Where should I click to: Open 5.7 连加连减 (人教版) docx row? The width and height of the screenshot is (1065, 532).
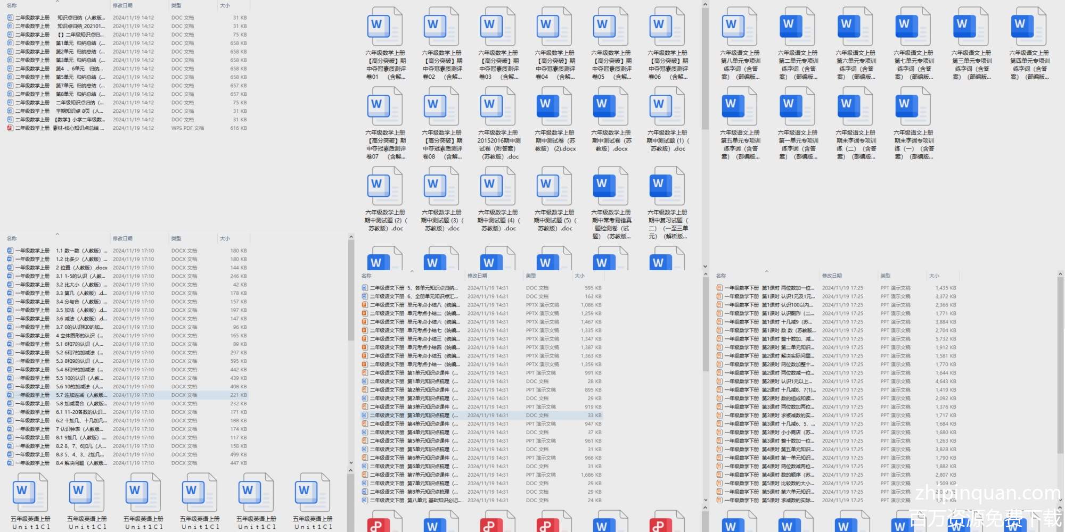click(x=80, y=395)
